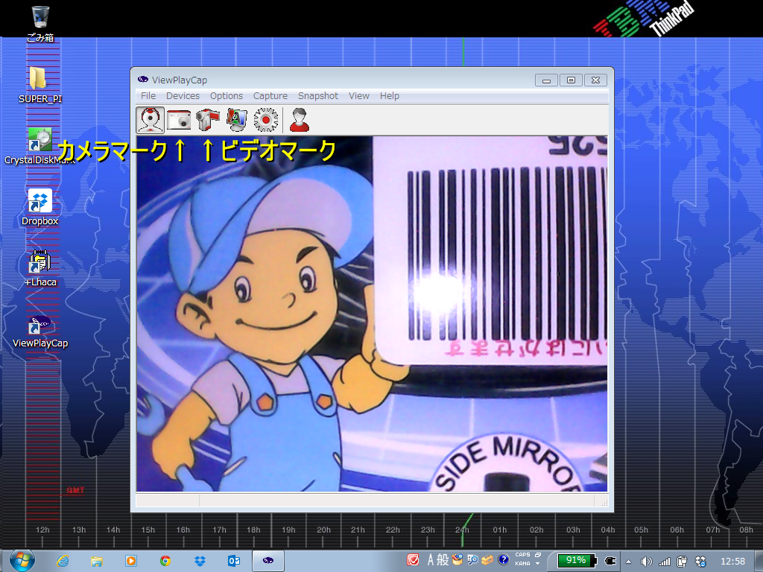Open the View menu
763x572 pixels.
358,96
